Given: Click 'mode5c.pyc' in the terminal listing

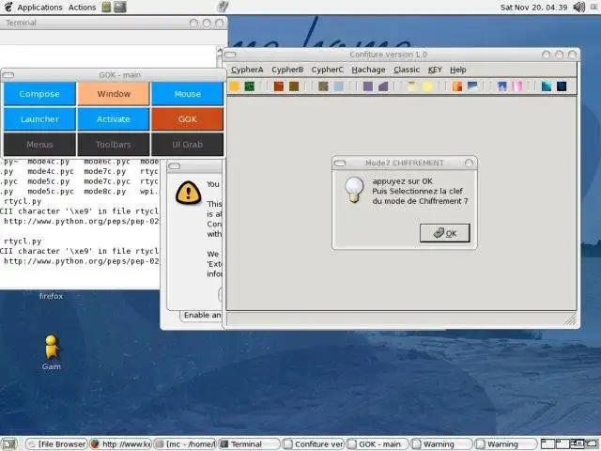Looking at the screenshot, I should coord(51,192).
